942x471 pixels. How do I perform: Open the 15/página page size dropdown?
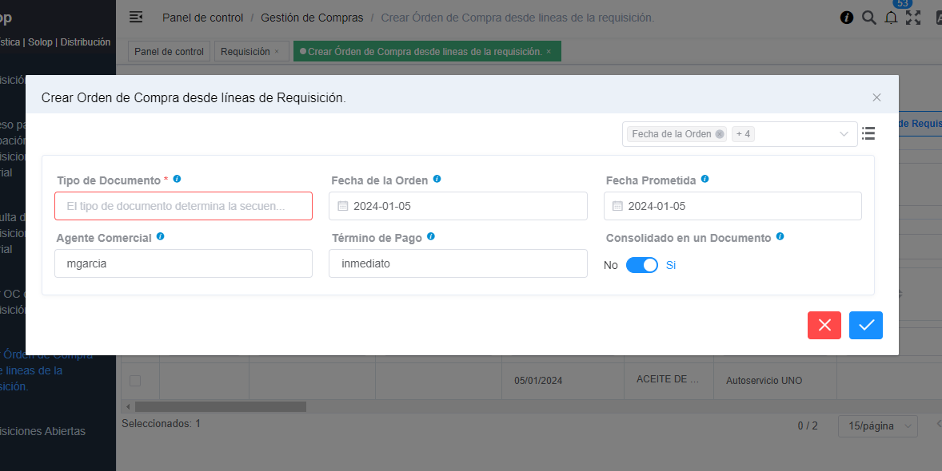tap(876, 426)
